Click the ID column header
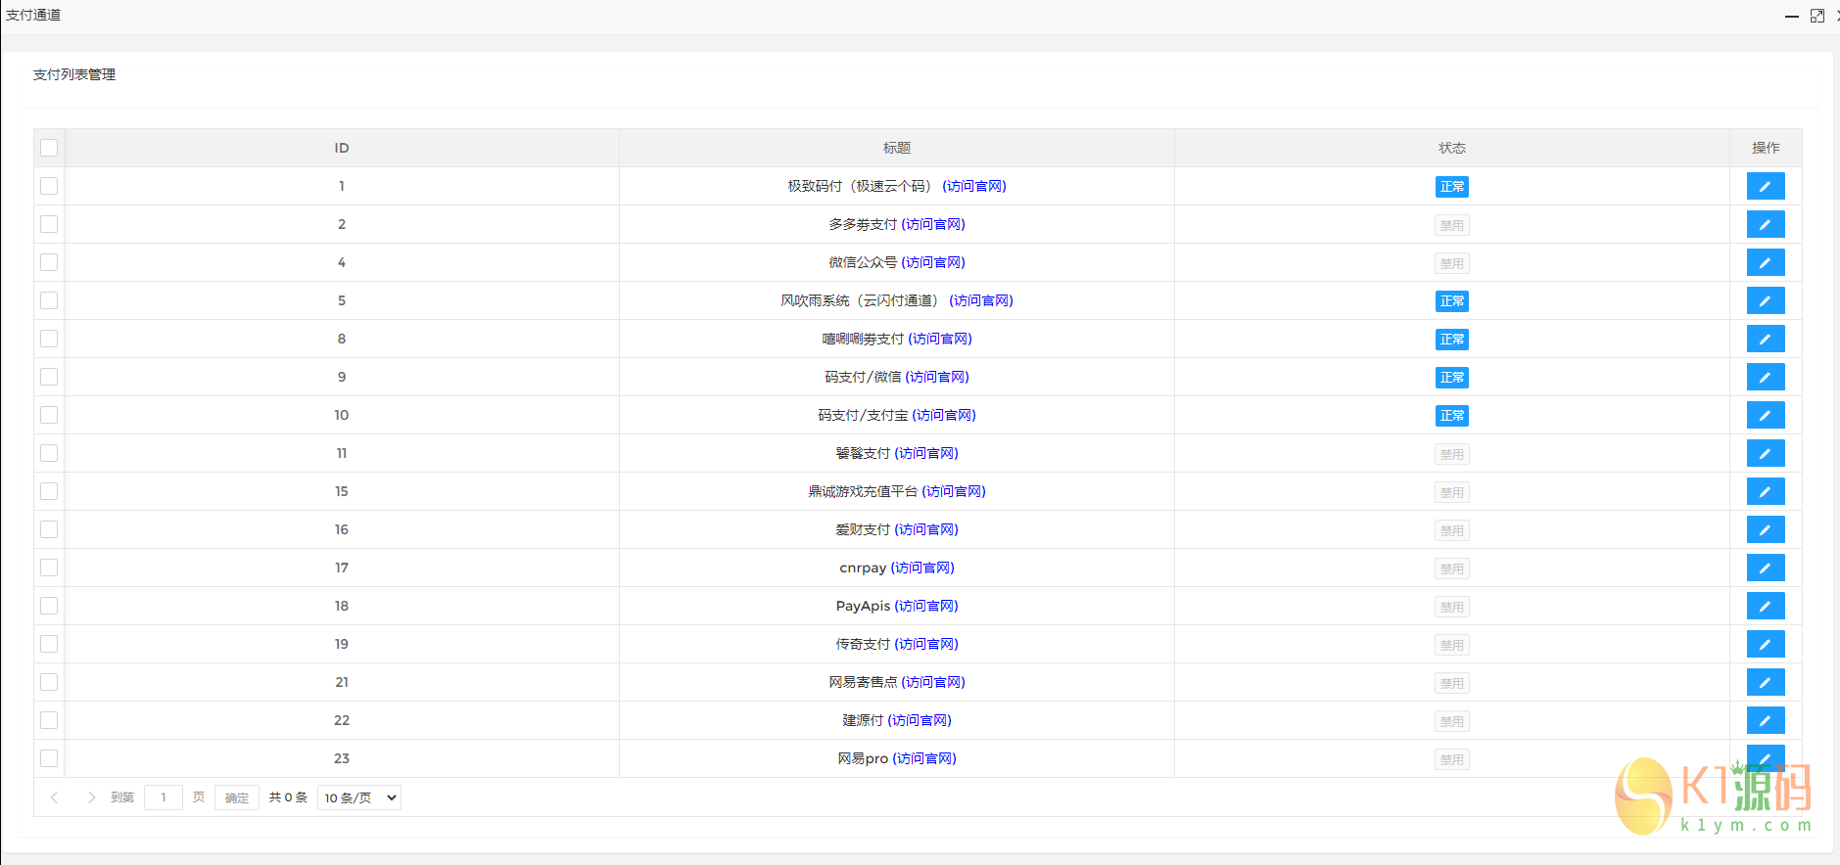The height and width of the screenshot is (865, 1840). pos(342,148)
